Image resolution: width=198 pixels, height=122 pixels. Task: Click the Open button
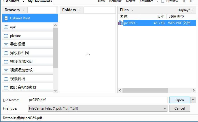[x=180, y=100]
